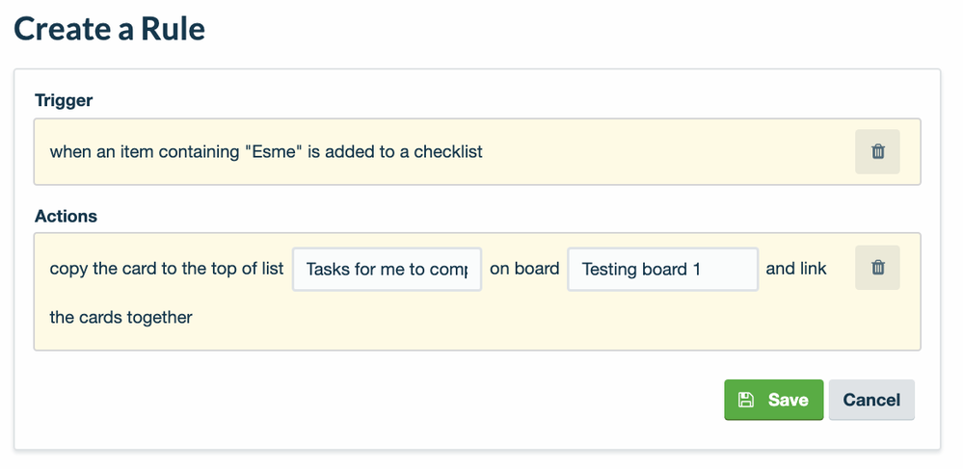Click the "on board" text in action

tap(524, 269)
